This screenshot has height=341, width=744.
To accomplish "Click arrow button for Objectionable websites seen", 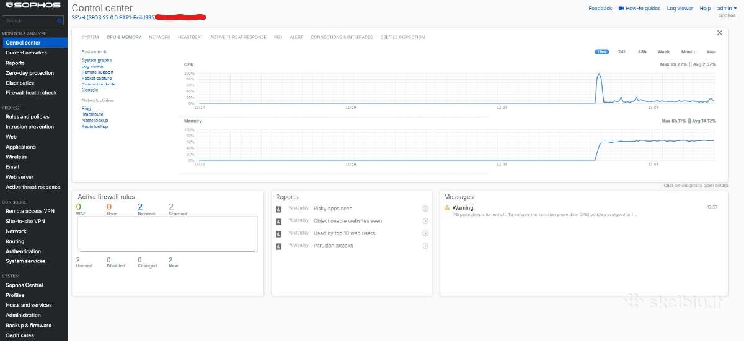I will 425,221.
